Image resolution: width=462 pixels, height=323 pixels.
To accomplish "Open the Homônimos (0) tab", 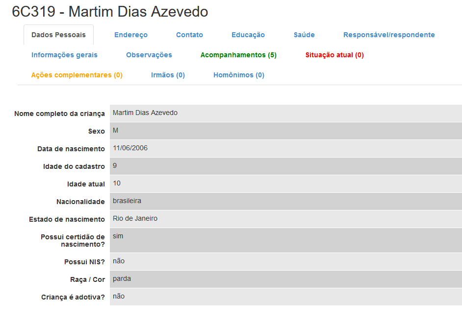I will (x=239, y=75).
